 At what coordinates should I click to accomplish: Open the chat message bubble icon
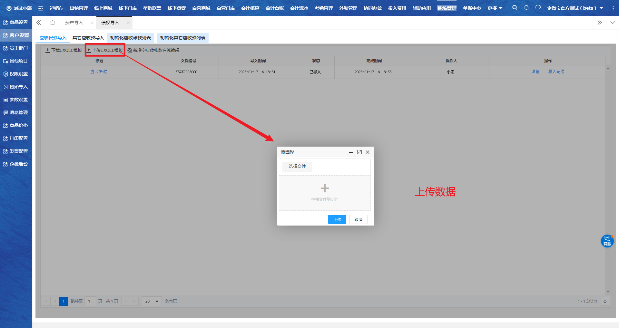pyautogui.click(x=538, y=8)
